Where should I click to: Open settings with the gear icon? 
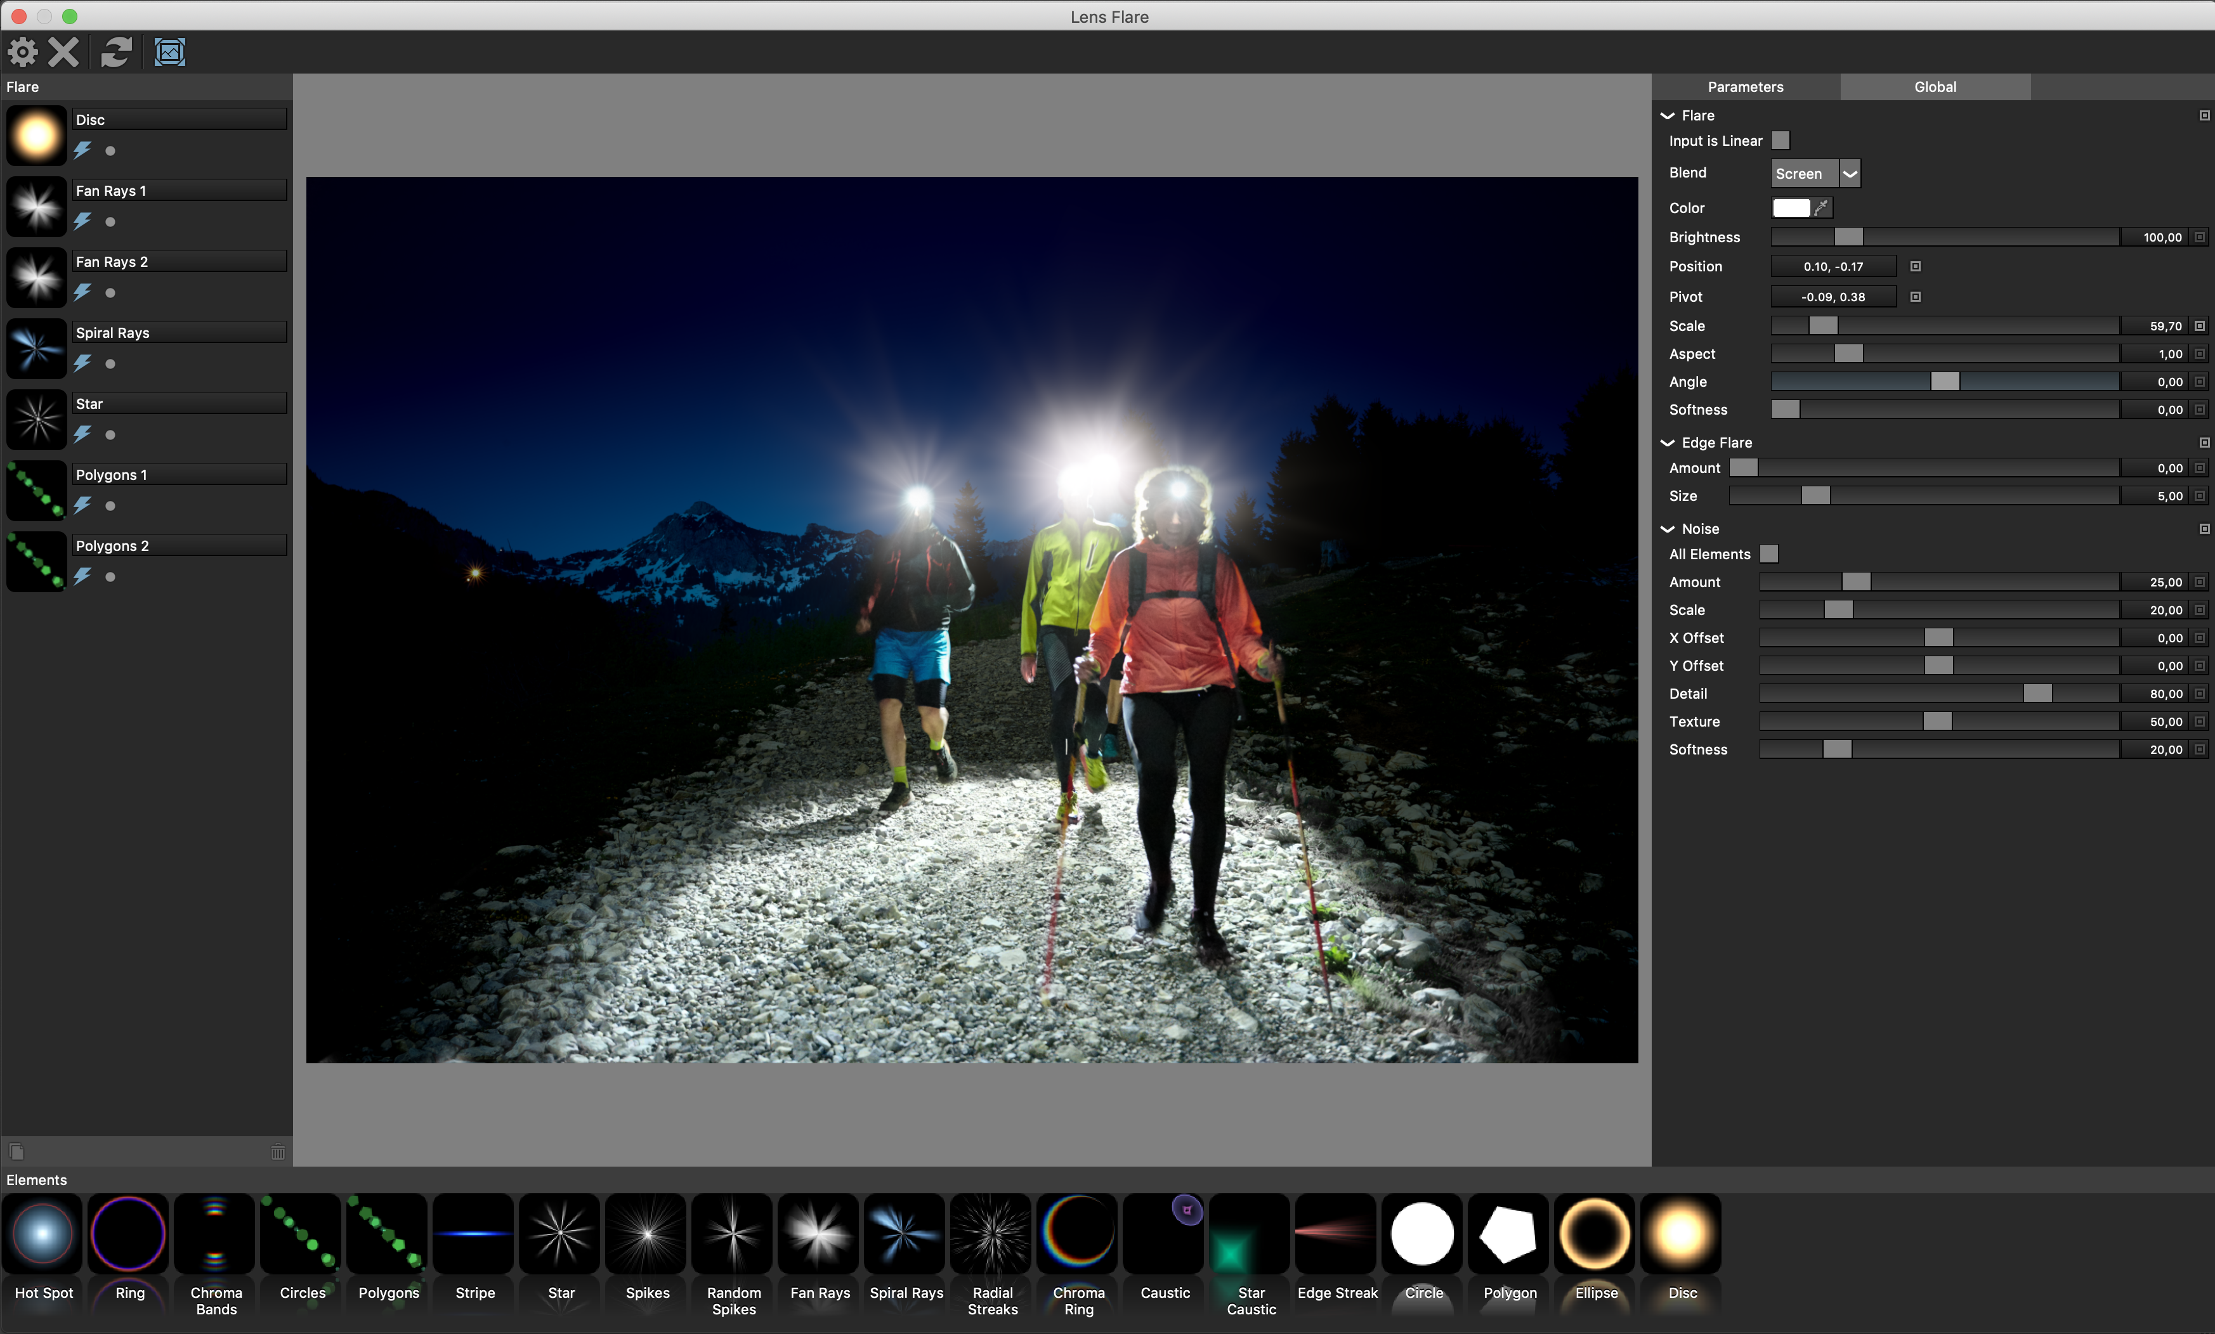point(22,52)
